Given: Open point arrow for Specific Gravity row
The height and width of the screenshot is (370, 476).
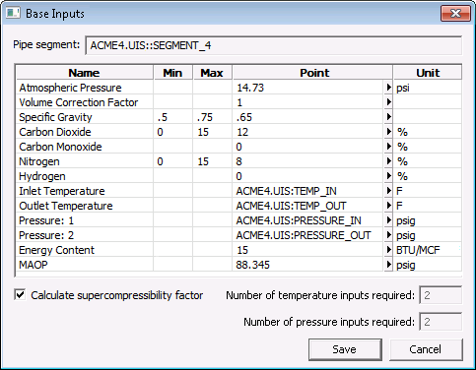Looking at the screenshot, I should [x=388, y=117].
